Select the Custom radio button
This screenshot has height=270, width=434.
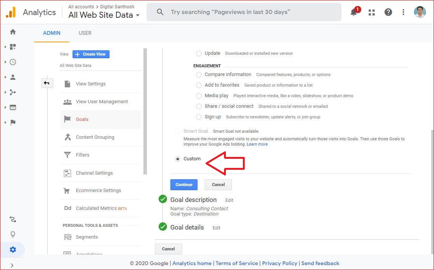tap(178, 159)
